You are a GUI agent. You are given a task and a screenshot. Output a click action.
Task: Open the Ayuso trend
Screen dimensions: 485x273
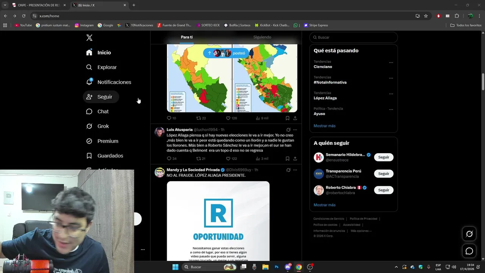pos(319,114)
